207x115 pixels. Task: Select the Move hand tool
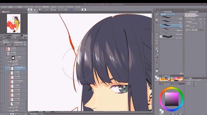point(157,17)
